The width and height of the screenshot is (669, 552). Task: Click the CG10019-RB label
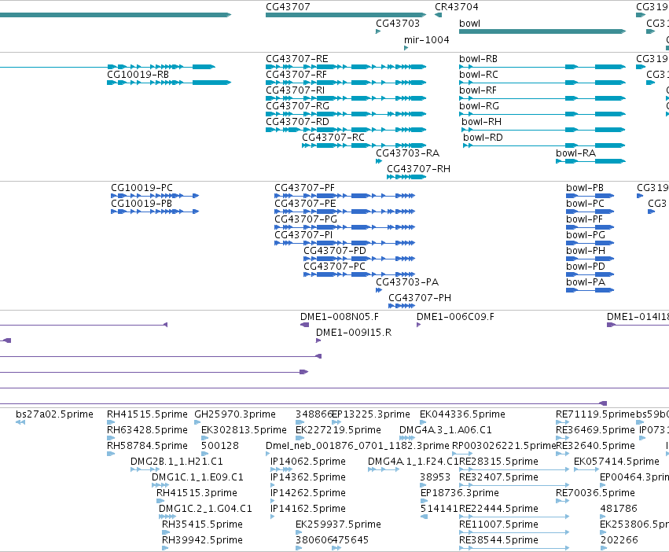tap(138, 75)
